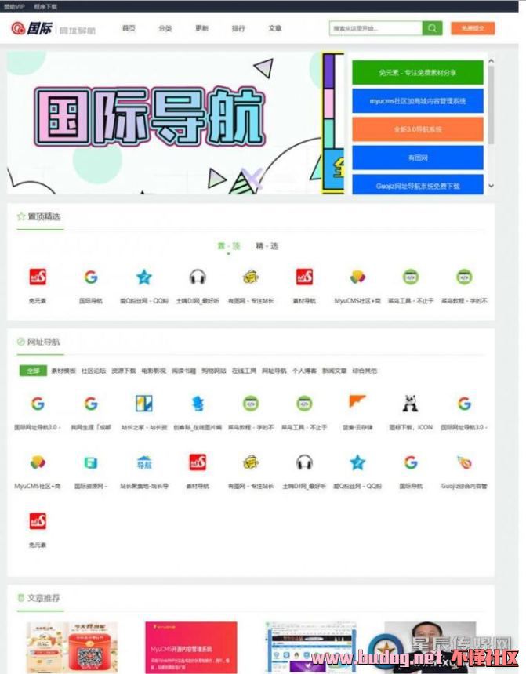Open the orange 蓝奏云 cloud storage icon
526x674 pixels.
click(357, 401)
